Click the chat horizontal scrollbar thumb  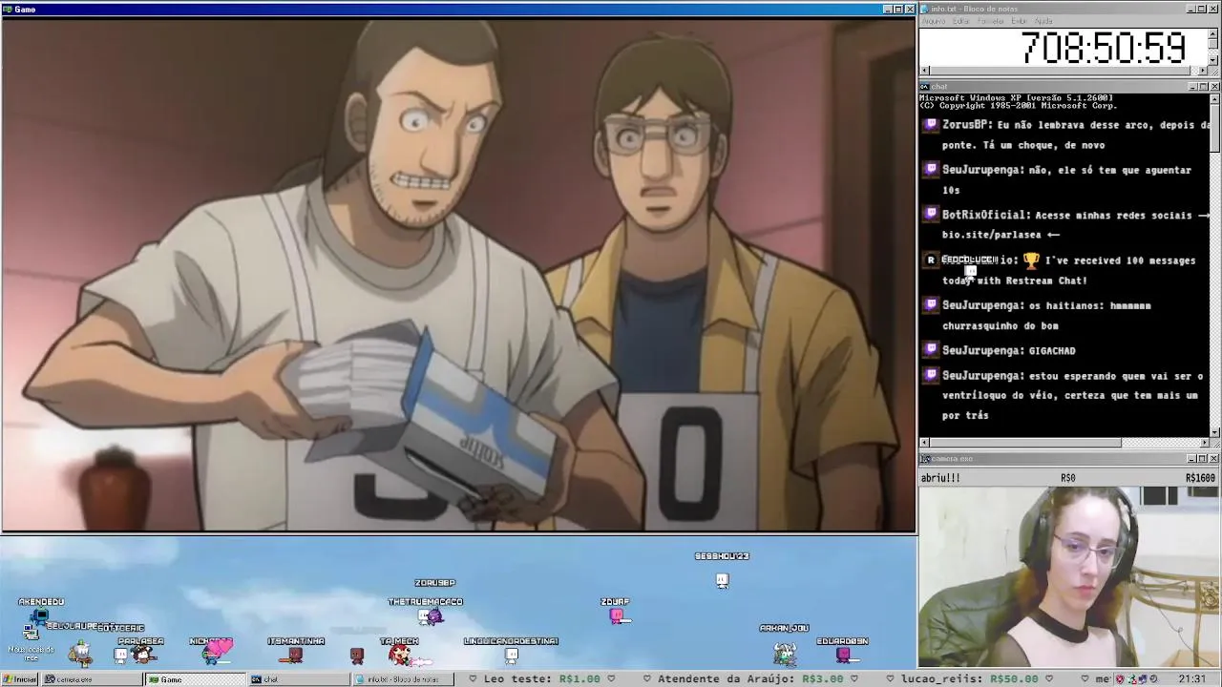[1025, 443]
